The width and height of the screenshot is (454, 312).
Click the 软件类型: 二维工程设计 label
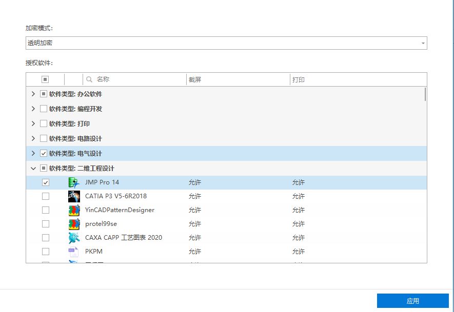(x=82, y=168)
